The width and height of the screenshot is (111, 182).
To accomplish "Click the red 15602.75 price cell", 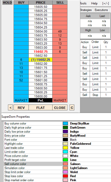I will (41, 52).
